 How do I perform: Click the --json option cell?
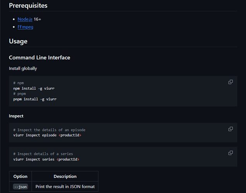pos(20,186)
